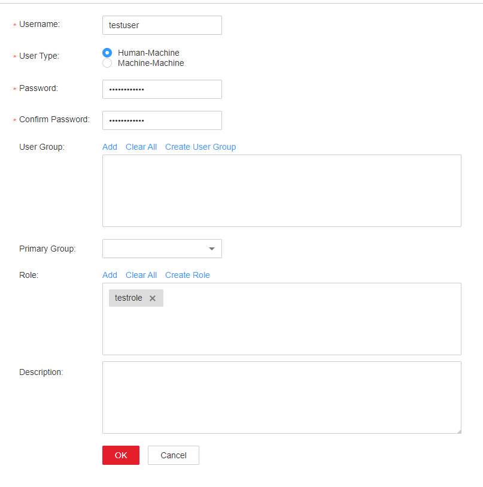
Task: Open the Create User Group link
Action: (x=201, y=147)
